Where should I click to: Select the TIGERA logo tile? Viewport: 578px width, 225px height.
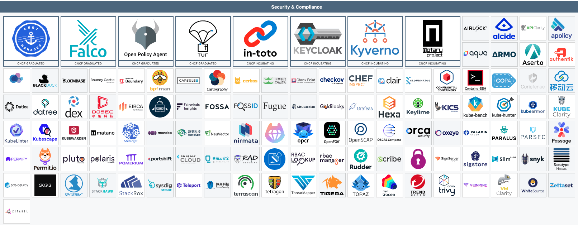coord(332,185)
